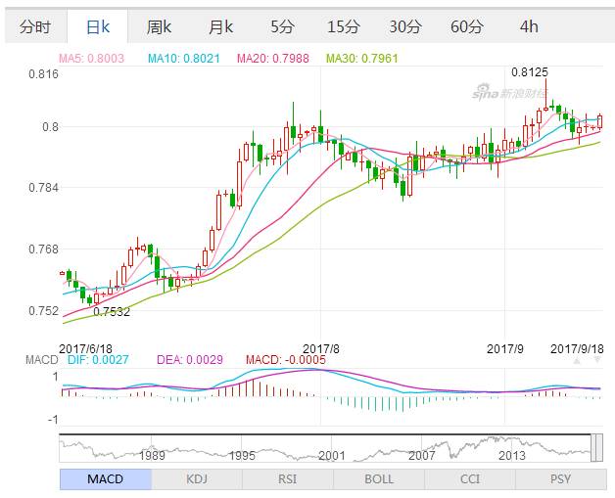Viewport: 615px width, 498px height.
Task: Enable the BOLL indicator
Action: tap(379, 479)
